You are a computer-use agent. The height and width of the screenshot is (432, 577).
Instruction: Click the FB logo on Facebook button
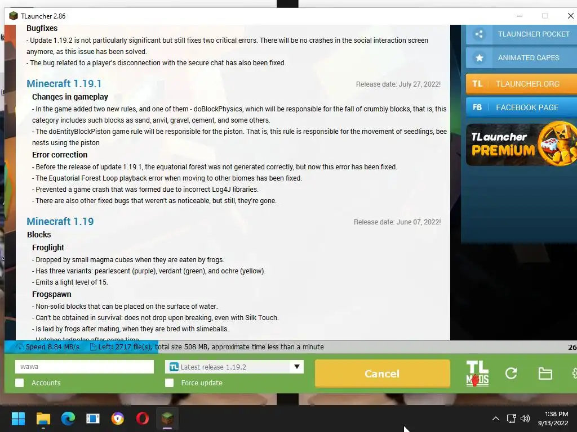click(477, 107)
